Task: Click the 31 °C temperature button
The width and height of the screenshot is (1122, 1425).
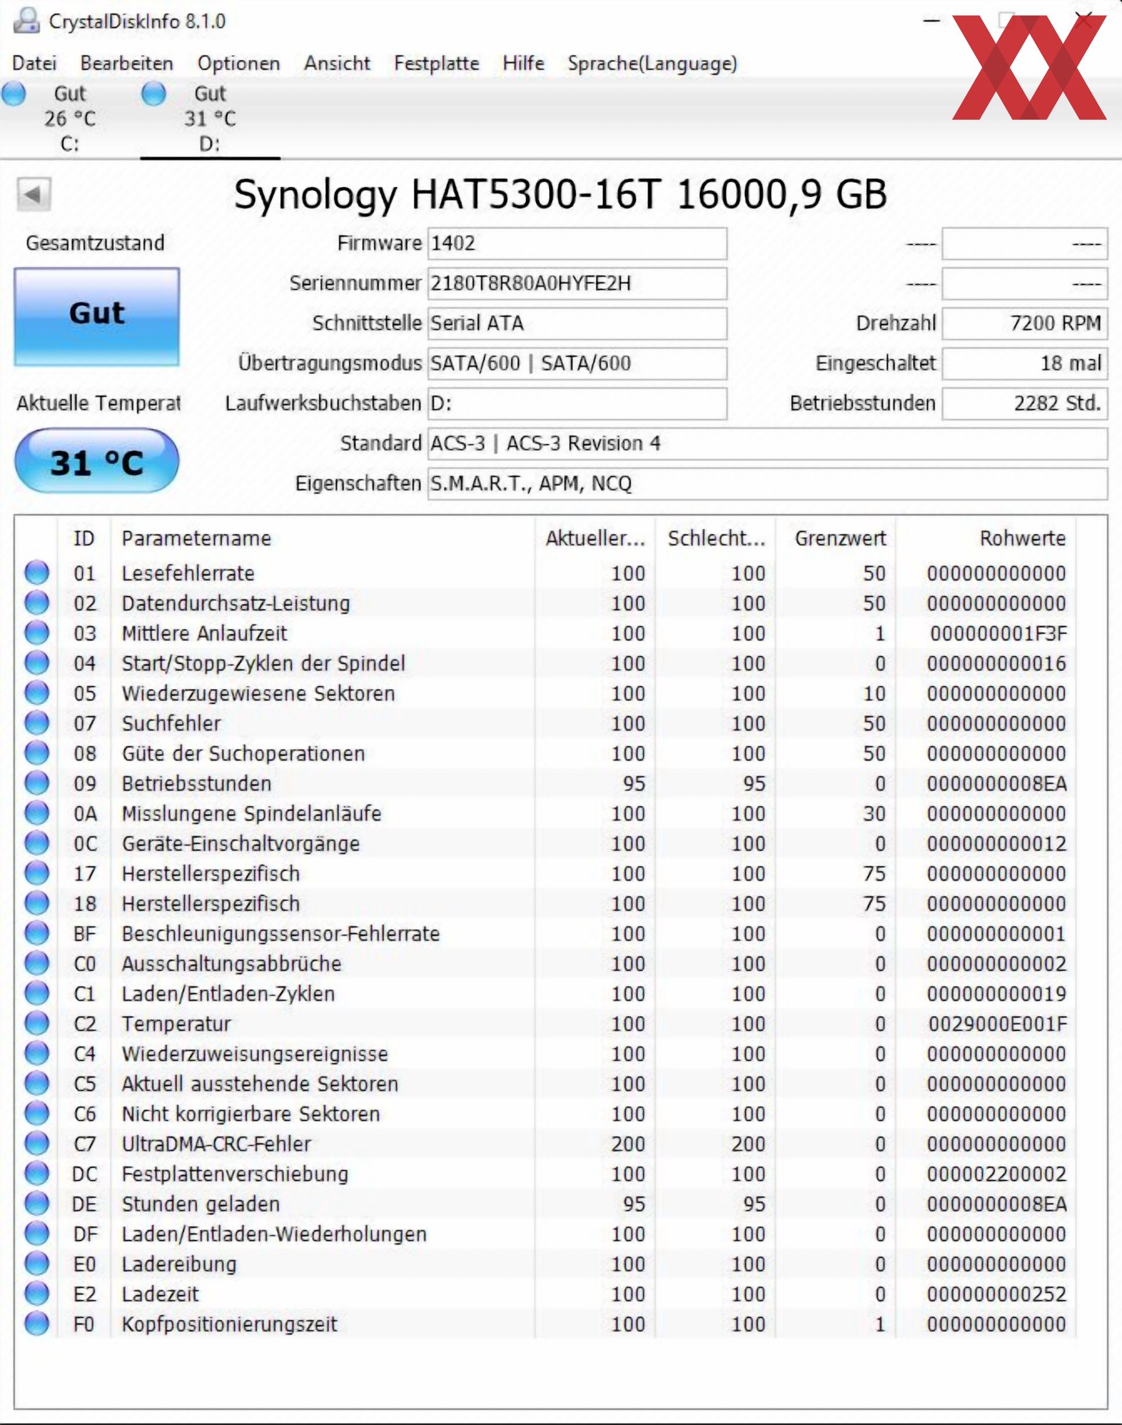Action: (x=96, y=461)
